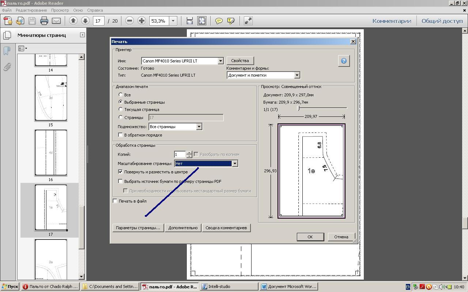Select page 16 thumbnail

51,153
